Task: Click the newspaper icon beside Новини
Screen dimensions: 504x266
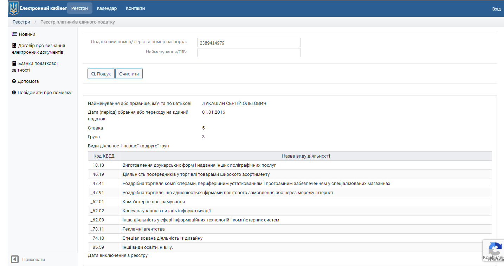Action: coord(14,34)
